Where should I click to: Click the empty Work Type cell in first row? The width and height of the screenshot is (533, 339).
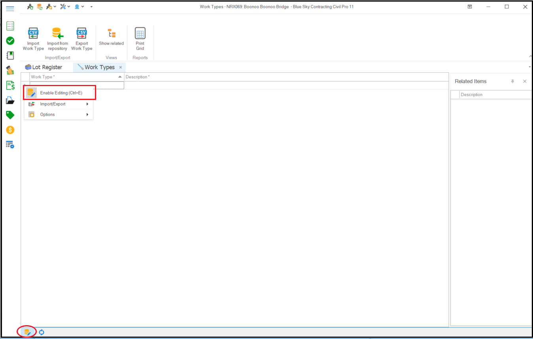[x=77, y=85]
